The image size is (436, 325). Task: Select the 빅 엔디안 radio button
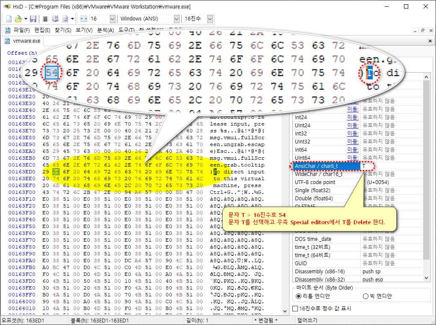tap(365, 296)
